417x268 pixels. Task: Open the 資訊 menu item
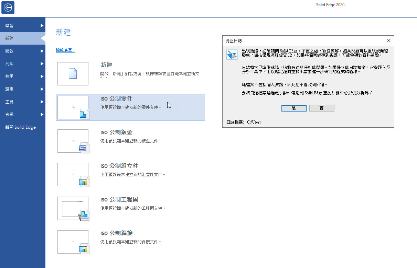click(x=23, y=115)
